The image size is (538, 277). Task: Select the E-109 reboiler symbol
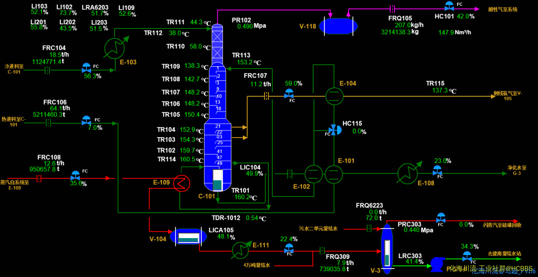coord(182,183)
